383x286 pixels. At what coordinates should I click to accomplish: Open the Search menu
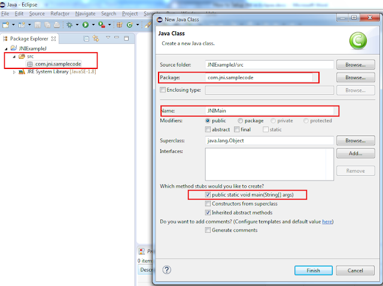click(x=109, y=14)
